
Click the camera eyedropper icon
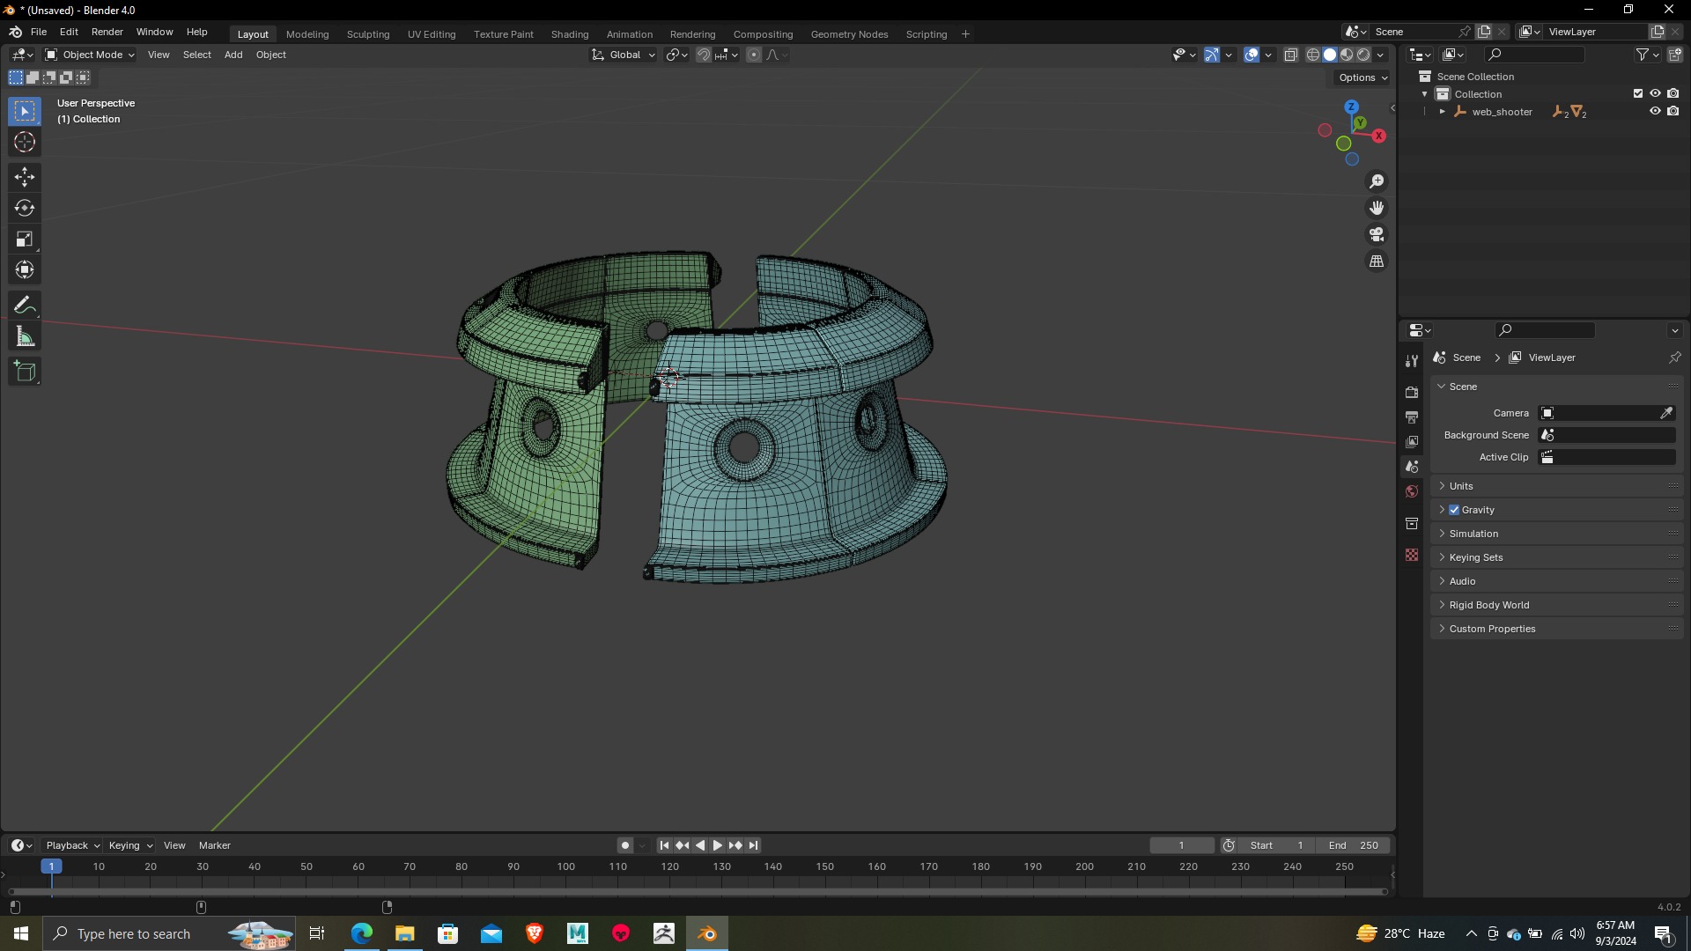[1666, 413]
